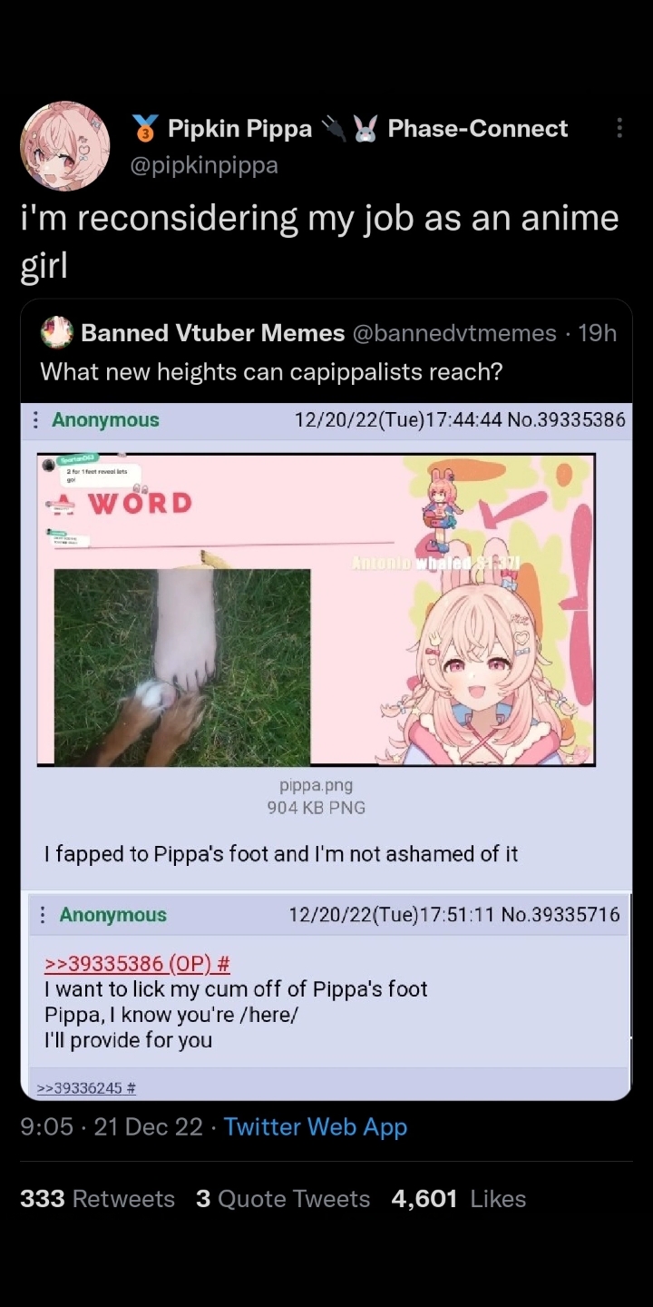Open the @pipkinpippa handle
This screenshot has width=653, height=1307.
205,165
